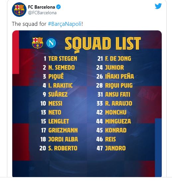The height and width of the screenshot is (184, 172).
Task: Click RIQUI PUIG at number 28
Action: click(x=119, y=85)
